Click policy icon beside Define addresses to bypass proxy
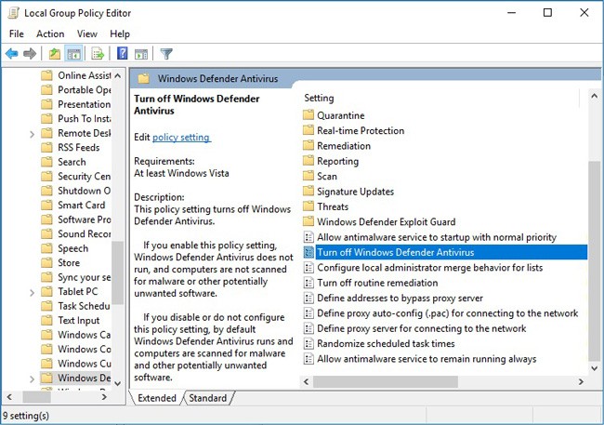 [x=309, y=298]
